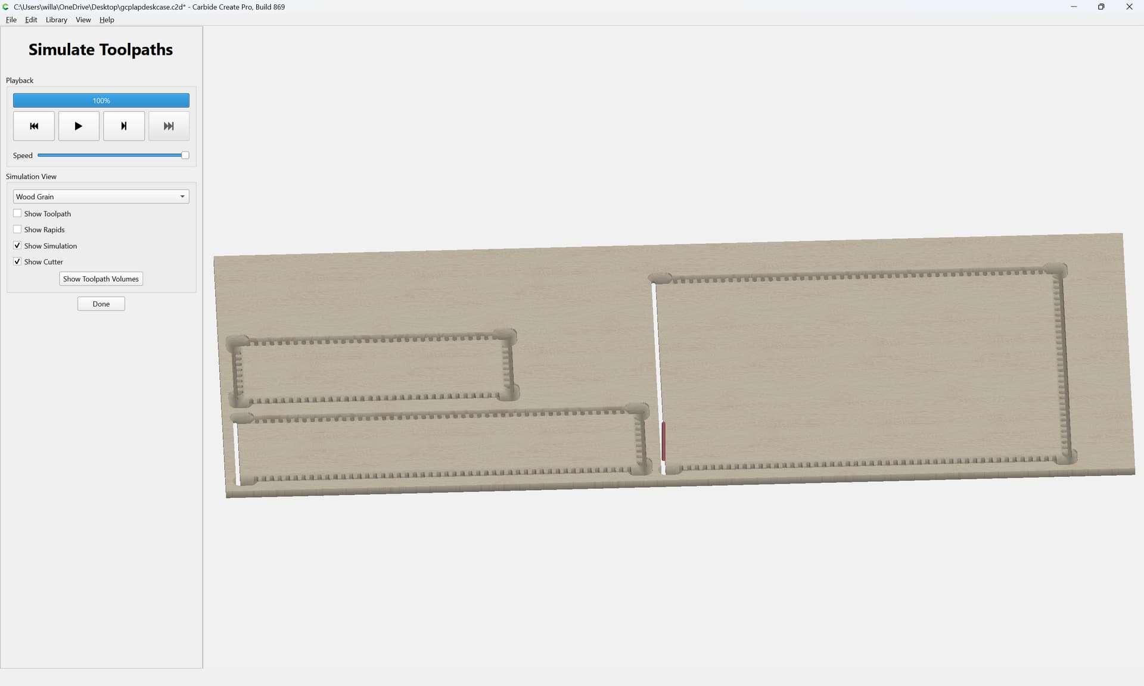Open the Wood Grain simulation view dropdown
The height and width of the screenshot is (686, 1144).
pos(101,197)
